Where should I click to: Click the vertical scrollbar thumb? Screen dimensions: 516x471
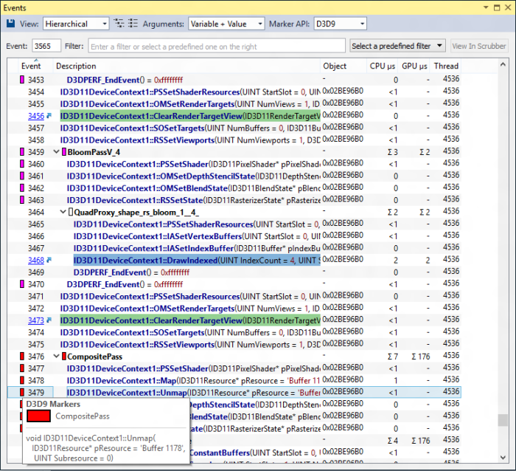click(x=503, y=420)
